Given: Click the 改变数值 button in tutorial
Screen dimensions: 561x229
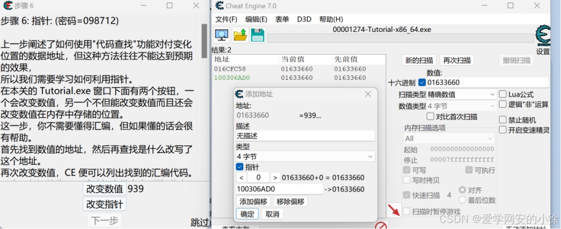Looking at the screenshot, I should pyautogui.click(x=104, y=189).
